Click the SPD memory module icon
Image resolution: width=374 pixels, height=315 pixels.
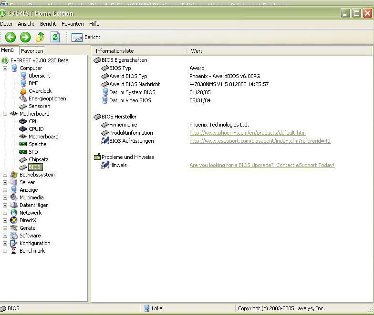coord(23,152)
